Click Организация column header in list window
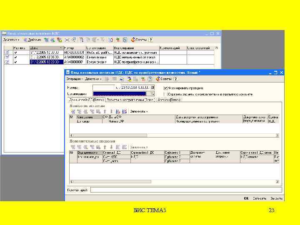The image size is (300, 225). tap(100, 48)
